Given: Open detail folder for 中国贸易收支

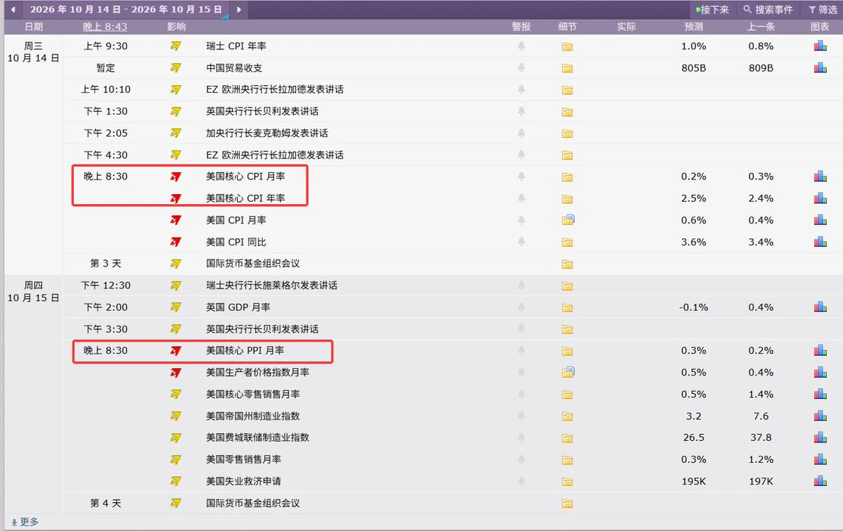Looking at the screenshot, I should (567, 68).
